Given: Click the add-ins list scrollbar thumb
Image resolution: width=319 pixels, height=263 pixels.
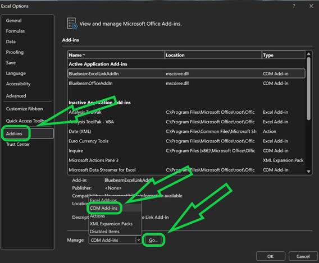Looking at the screenshot, I should (x=308, y=89).
